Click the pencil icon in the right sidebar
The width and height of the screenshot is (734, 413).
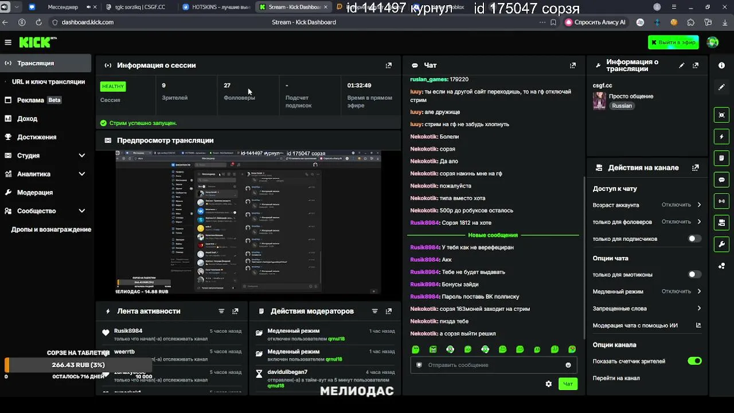[721, 87]
